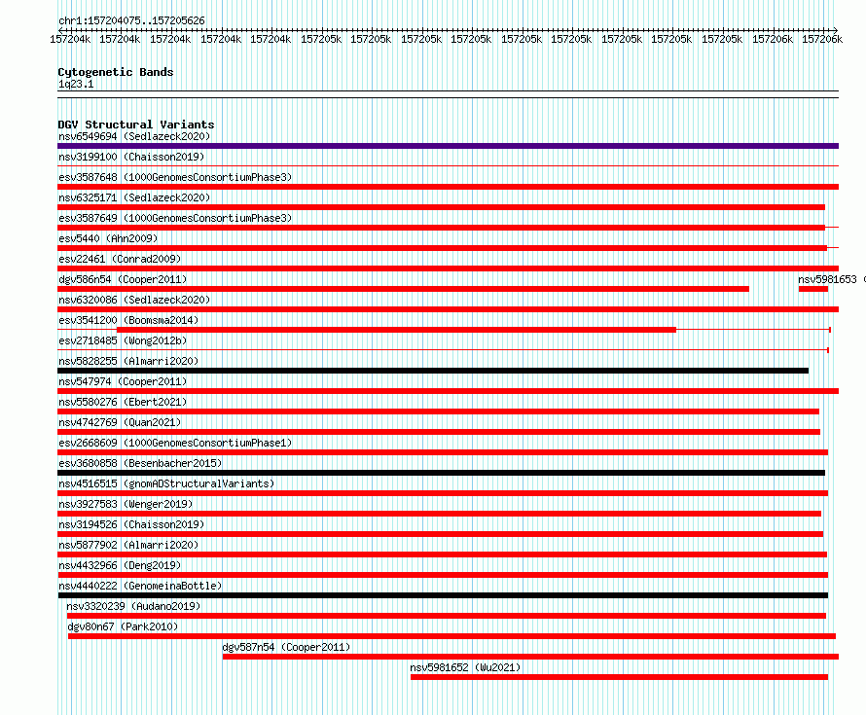Open nsv5828255 (Almarri2020) label
The height and width of the screenshot is (715, 866).
tap(128, 361)
